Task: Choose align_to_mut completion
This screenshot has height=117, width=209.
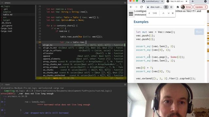Action: click(x=83, y=48)
